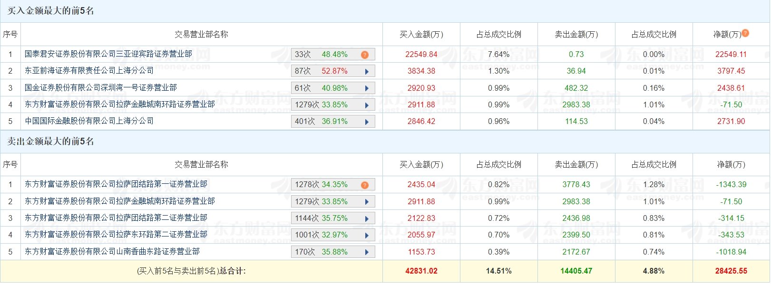771x284 pixels.
Task: Expand the blue arrow beside 1144次 35.75%
Action: [x=367, y=219]
